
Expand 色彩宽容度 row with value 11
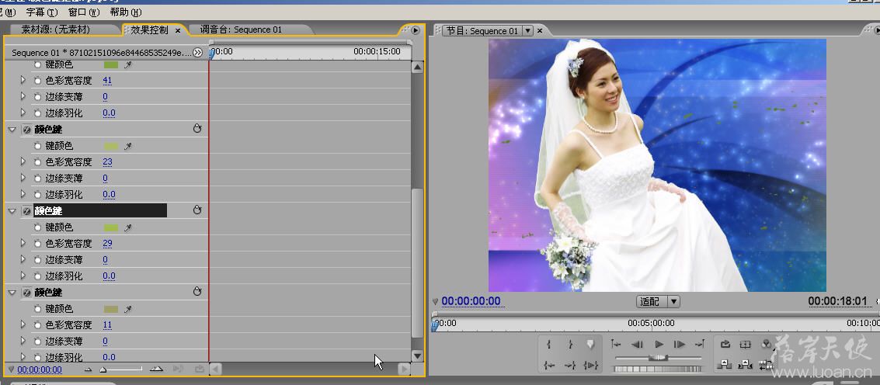[23, 324]
